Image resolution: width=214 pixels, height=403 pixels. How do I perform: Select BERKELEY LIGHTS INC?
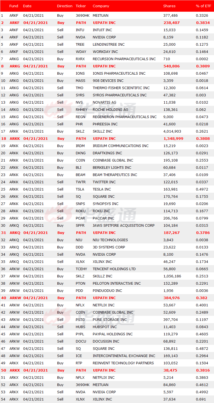click(112, 167)
